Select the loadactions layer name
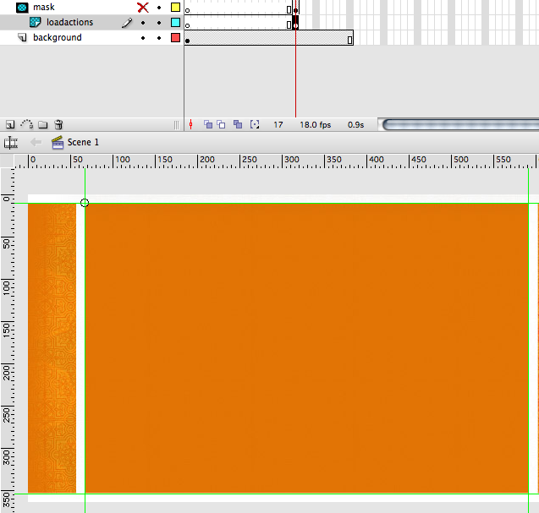Image resolution: width=539 pixels, height=513 pixels. 69,22
